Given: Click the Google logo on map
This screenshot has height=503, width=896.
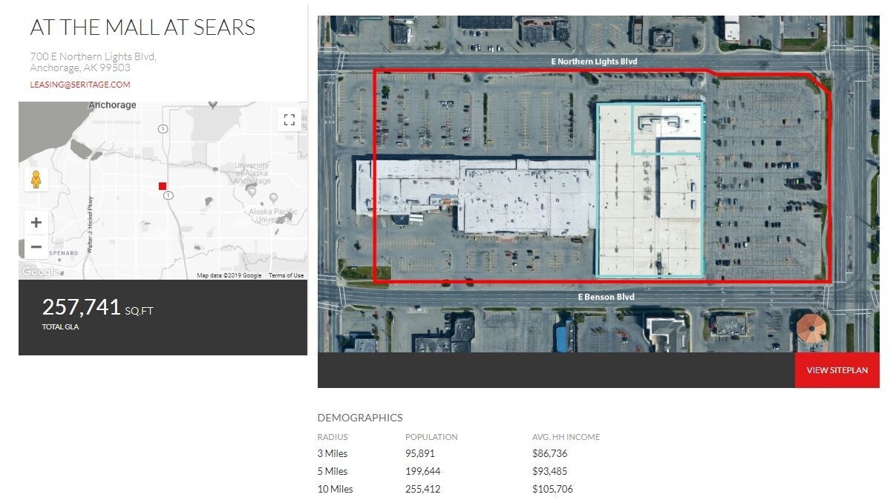Looking at the screenshot, I should click(x=40, y=272).
